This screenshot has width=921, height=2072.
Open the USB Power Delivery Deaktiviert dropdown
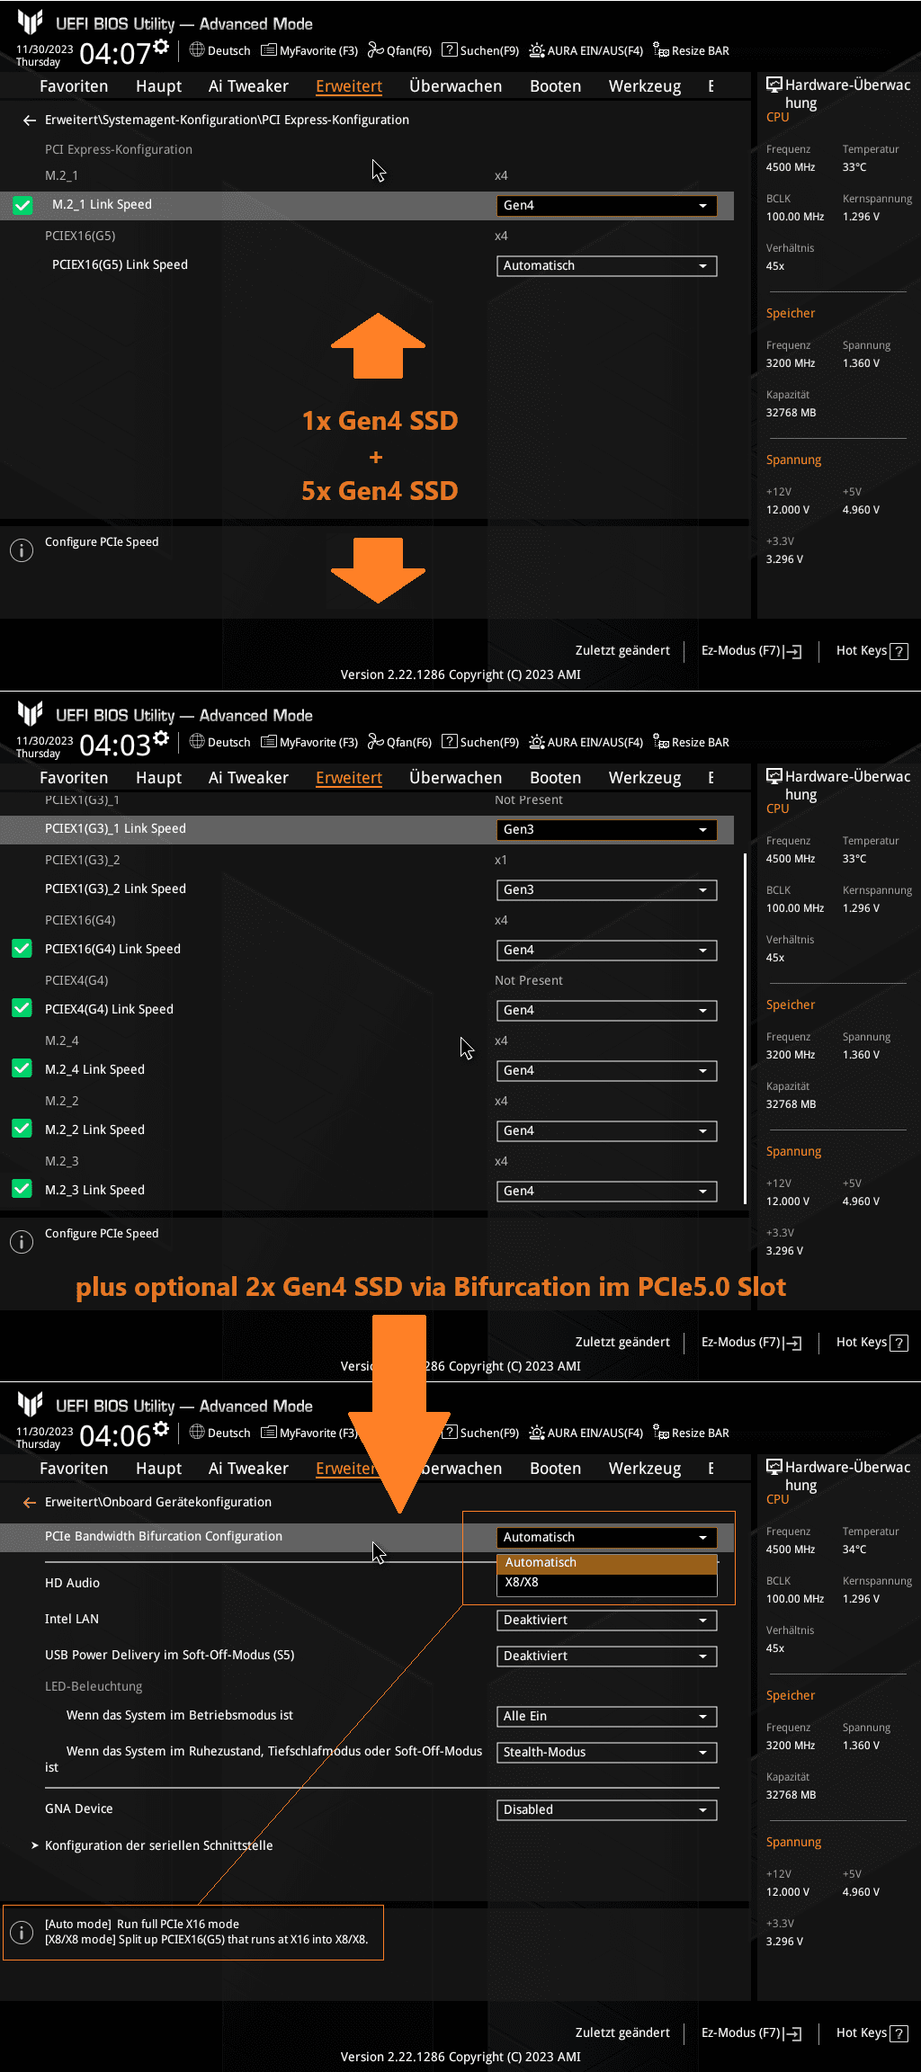click(x=607, y=1657)
